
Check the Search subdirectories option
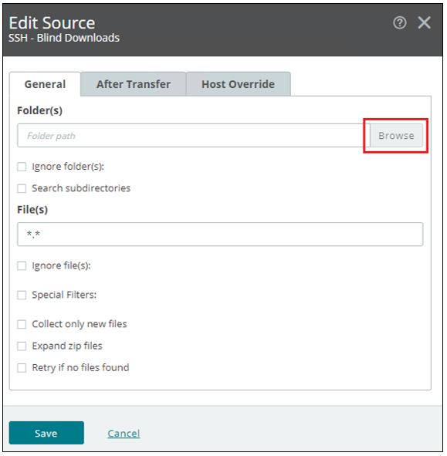click(x=22, y=188)
